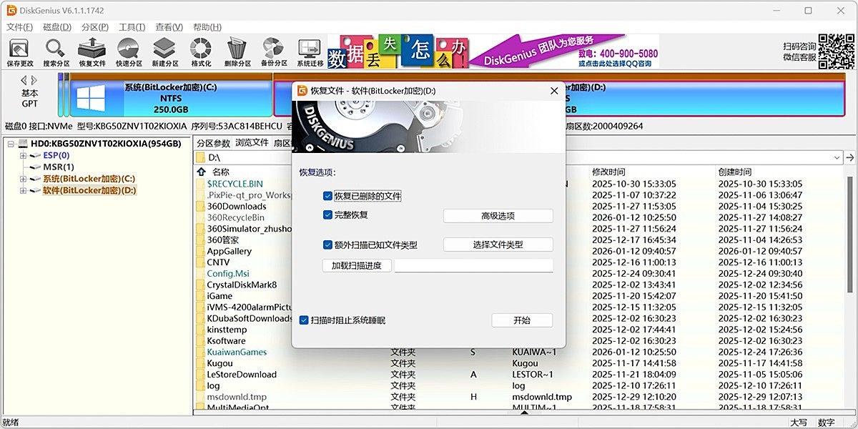Launch 快速分区 quick partition tool
The width and height of the screenshot is (858, 429).
tap(128, 50)
